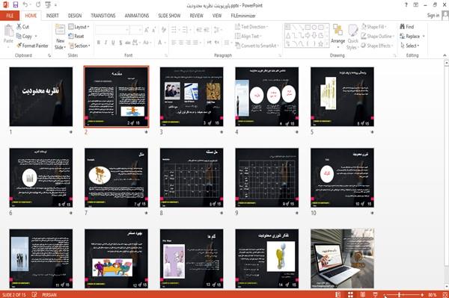Toggle Underline formatting

113,43
